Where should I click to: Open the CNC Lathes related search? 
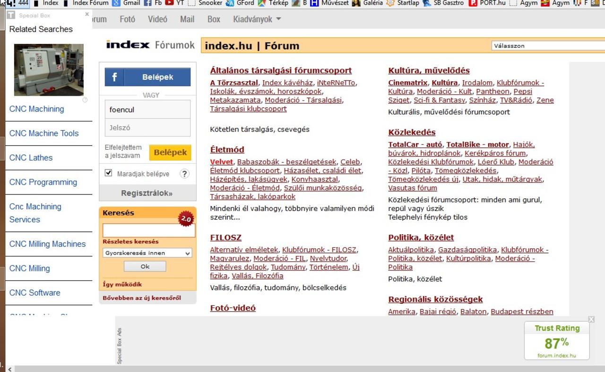point(31,158)
